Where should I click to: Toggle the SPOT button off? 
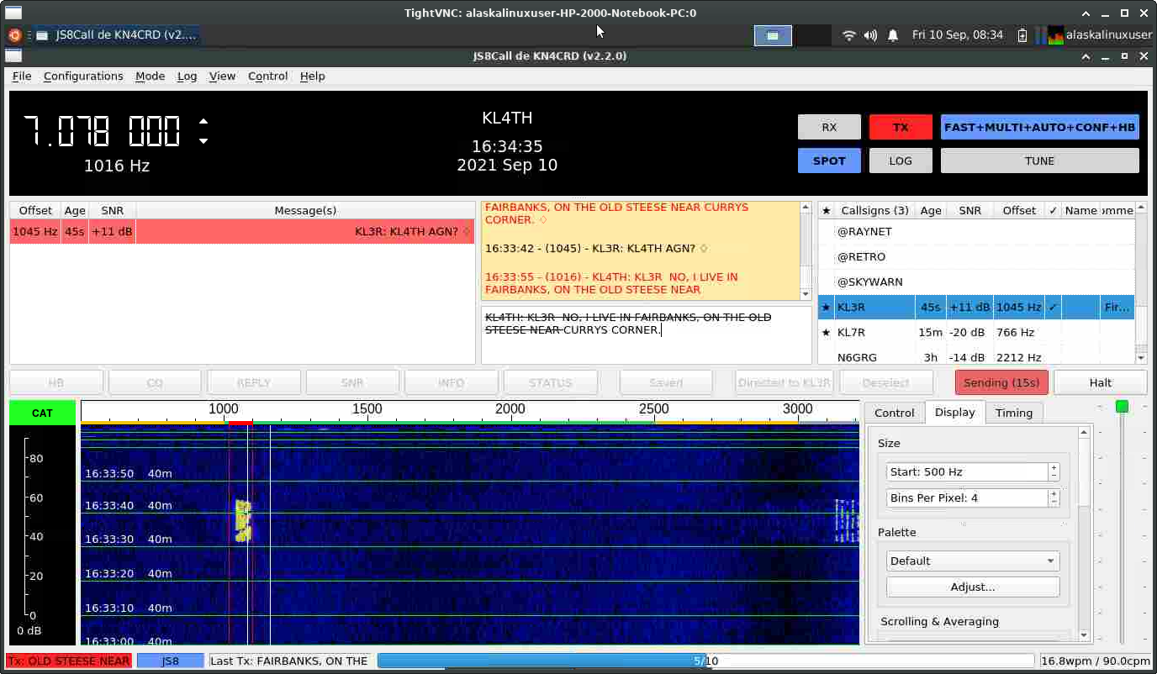pyautogui.click(x=828, y=161)
